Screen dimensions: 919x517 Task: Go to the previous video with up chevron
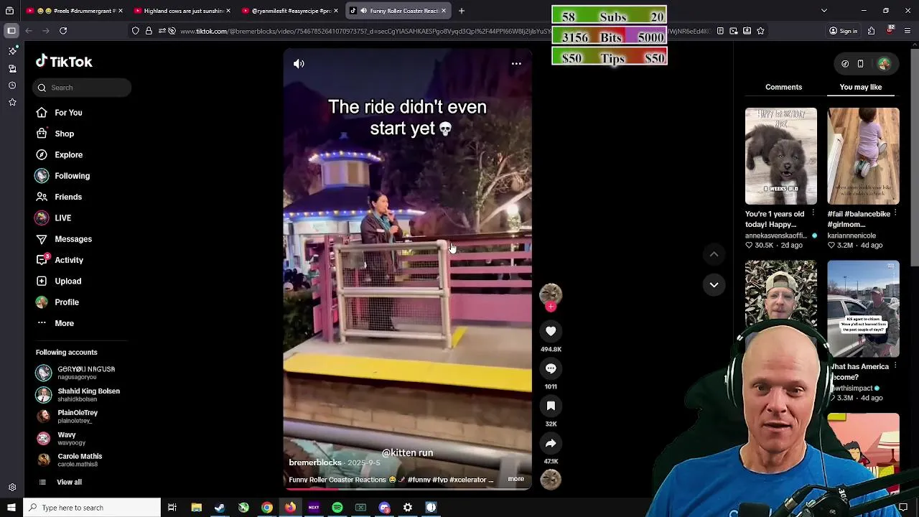714,254
